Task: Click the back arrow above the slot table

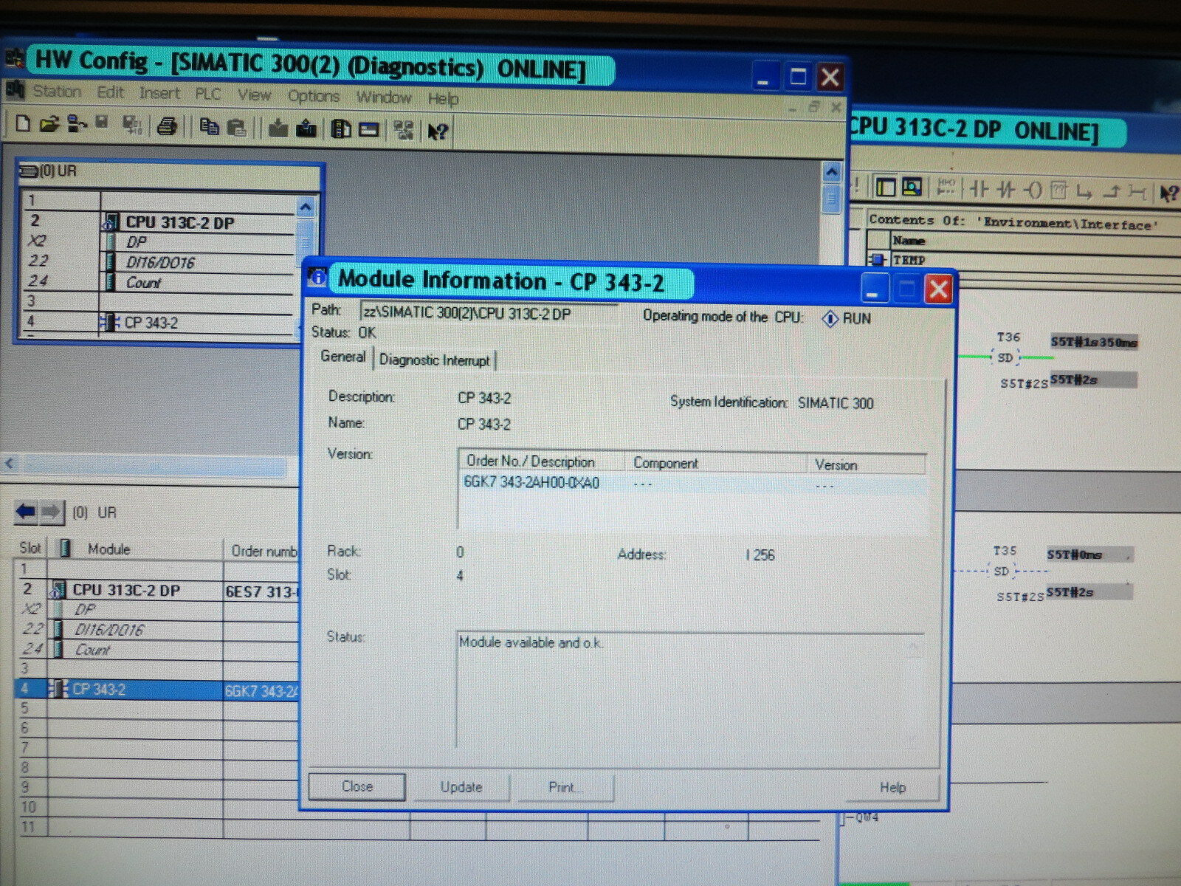Action: [26, 511]
